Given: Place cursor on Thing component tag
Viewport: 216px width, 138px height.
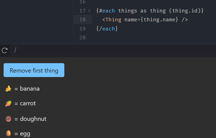Looking at the screenshot, I should pos(113,20).
